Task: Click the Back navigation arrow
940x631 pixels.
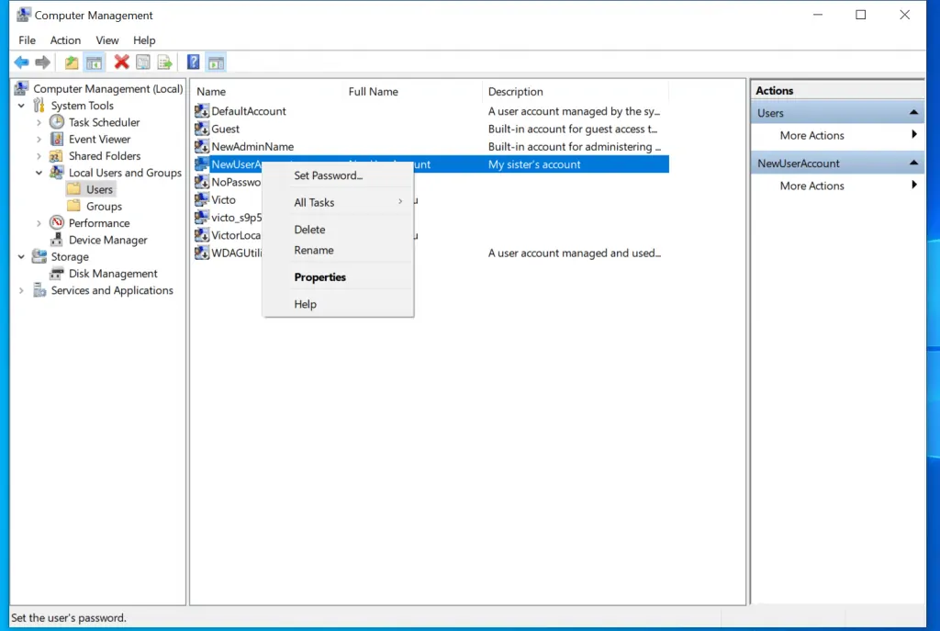Action: pos(21,62)
